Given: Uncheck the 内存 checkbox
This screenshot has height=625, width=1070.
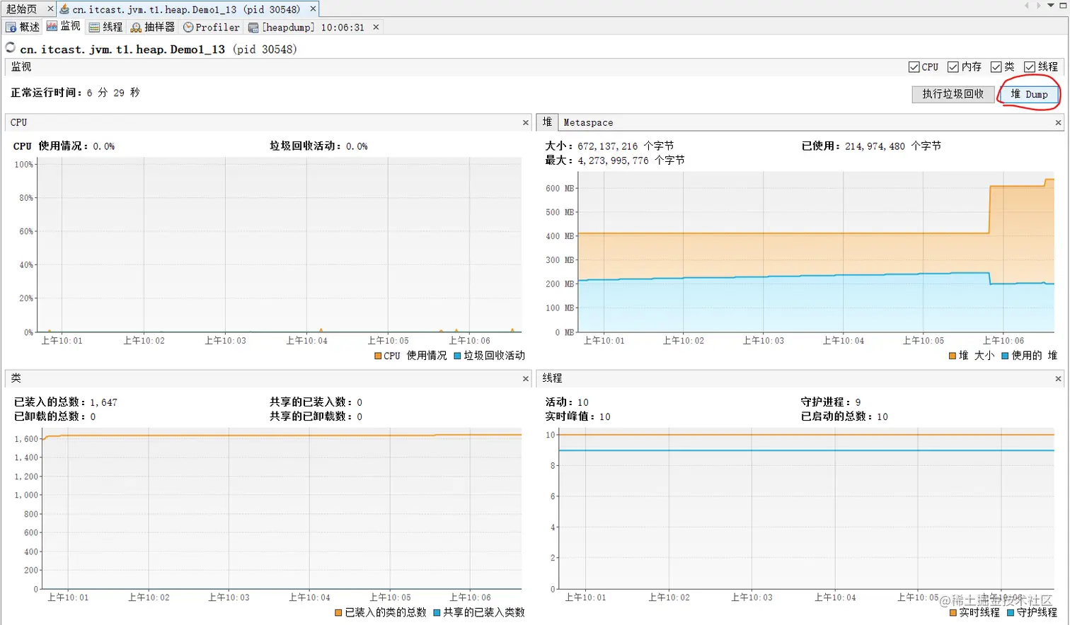Looking at the screenshot, I should (x=953, y=67).
